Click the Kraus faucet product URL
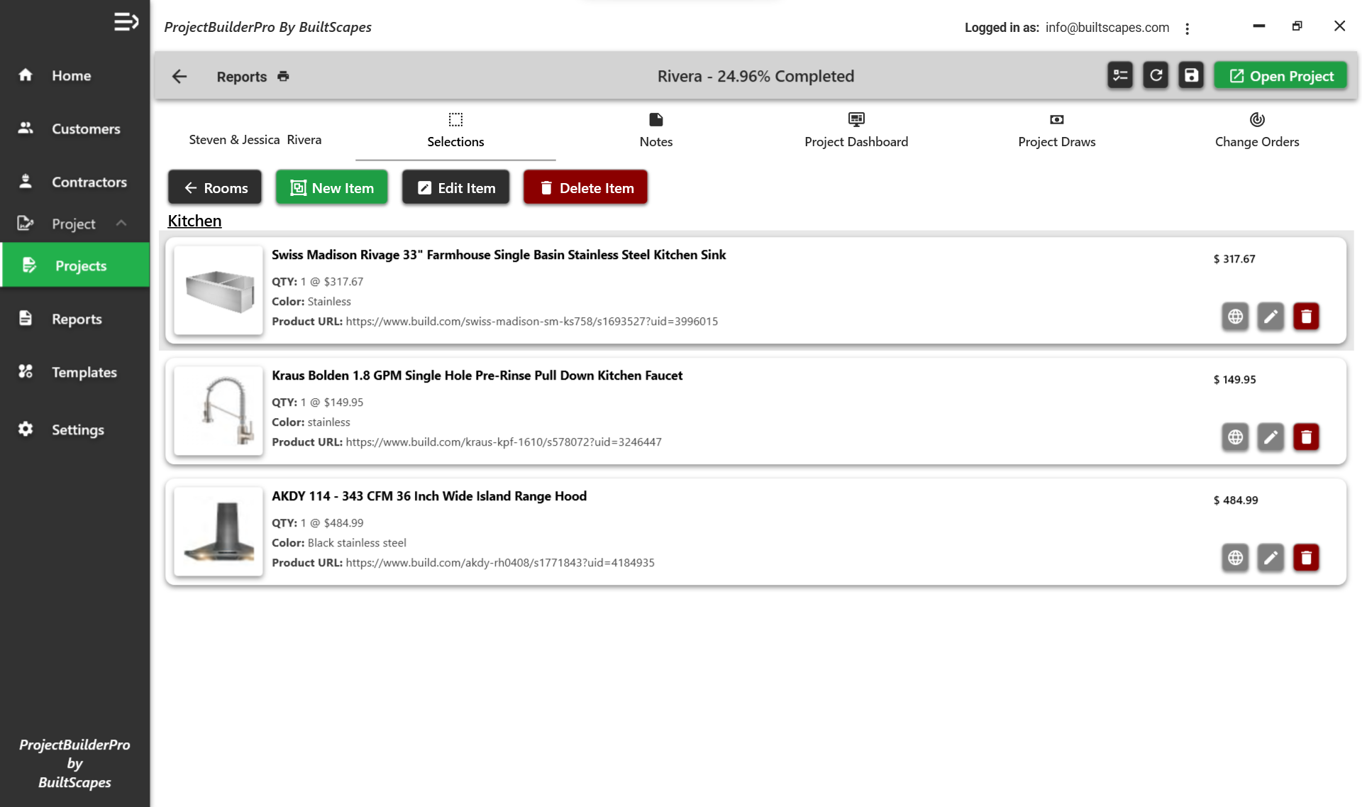 click(x=503, y=442)
